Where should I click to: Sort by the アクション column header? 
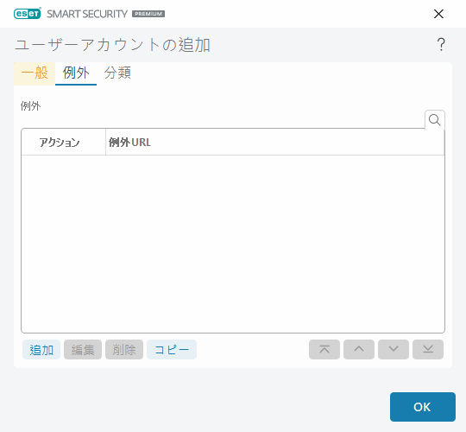click(x=63, y=143)
